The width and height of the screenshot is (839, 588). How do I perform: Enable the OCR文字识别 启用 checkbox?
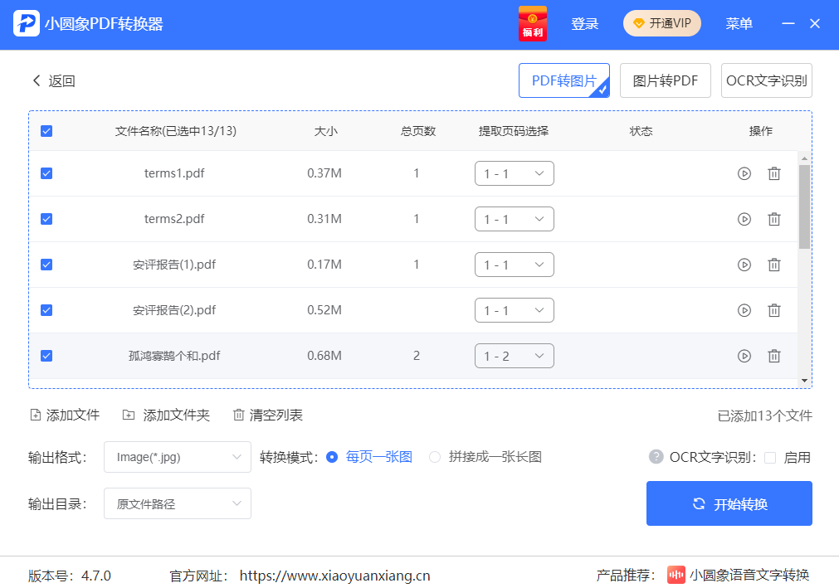click(770, 457)
